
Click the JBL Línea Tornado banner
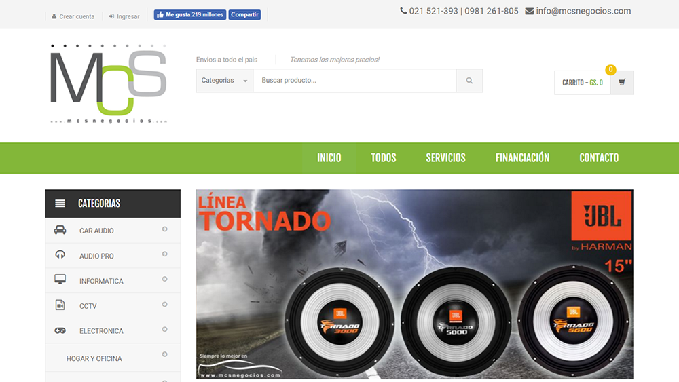414,284
